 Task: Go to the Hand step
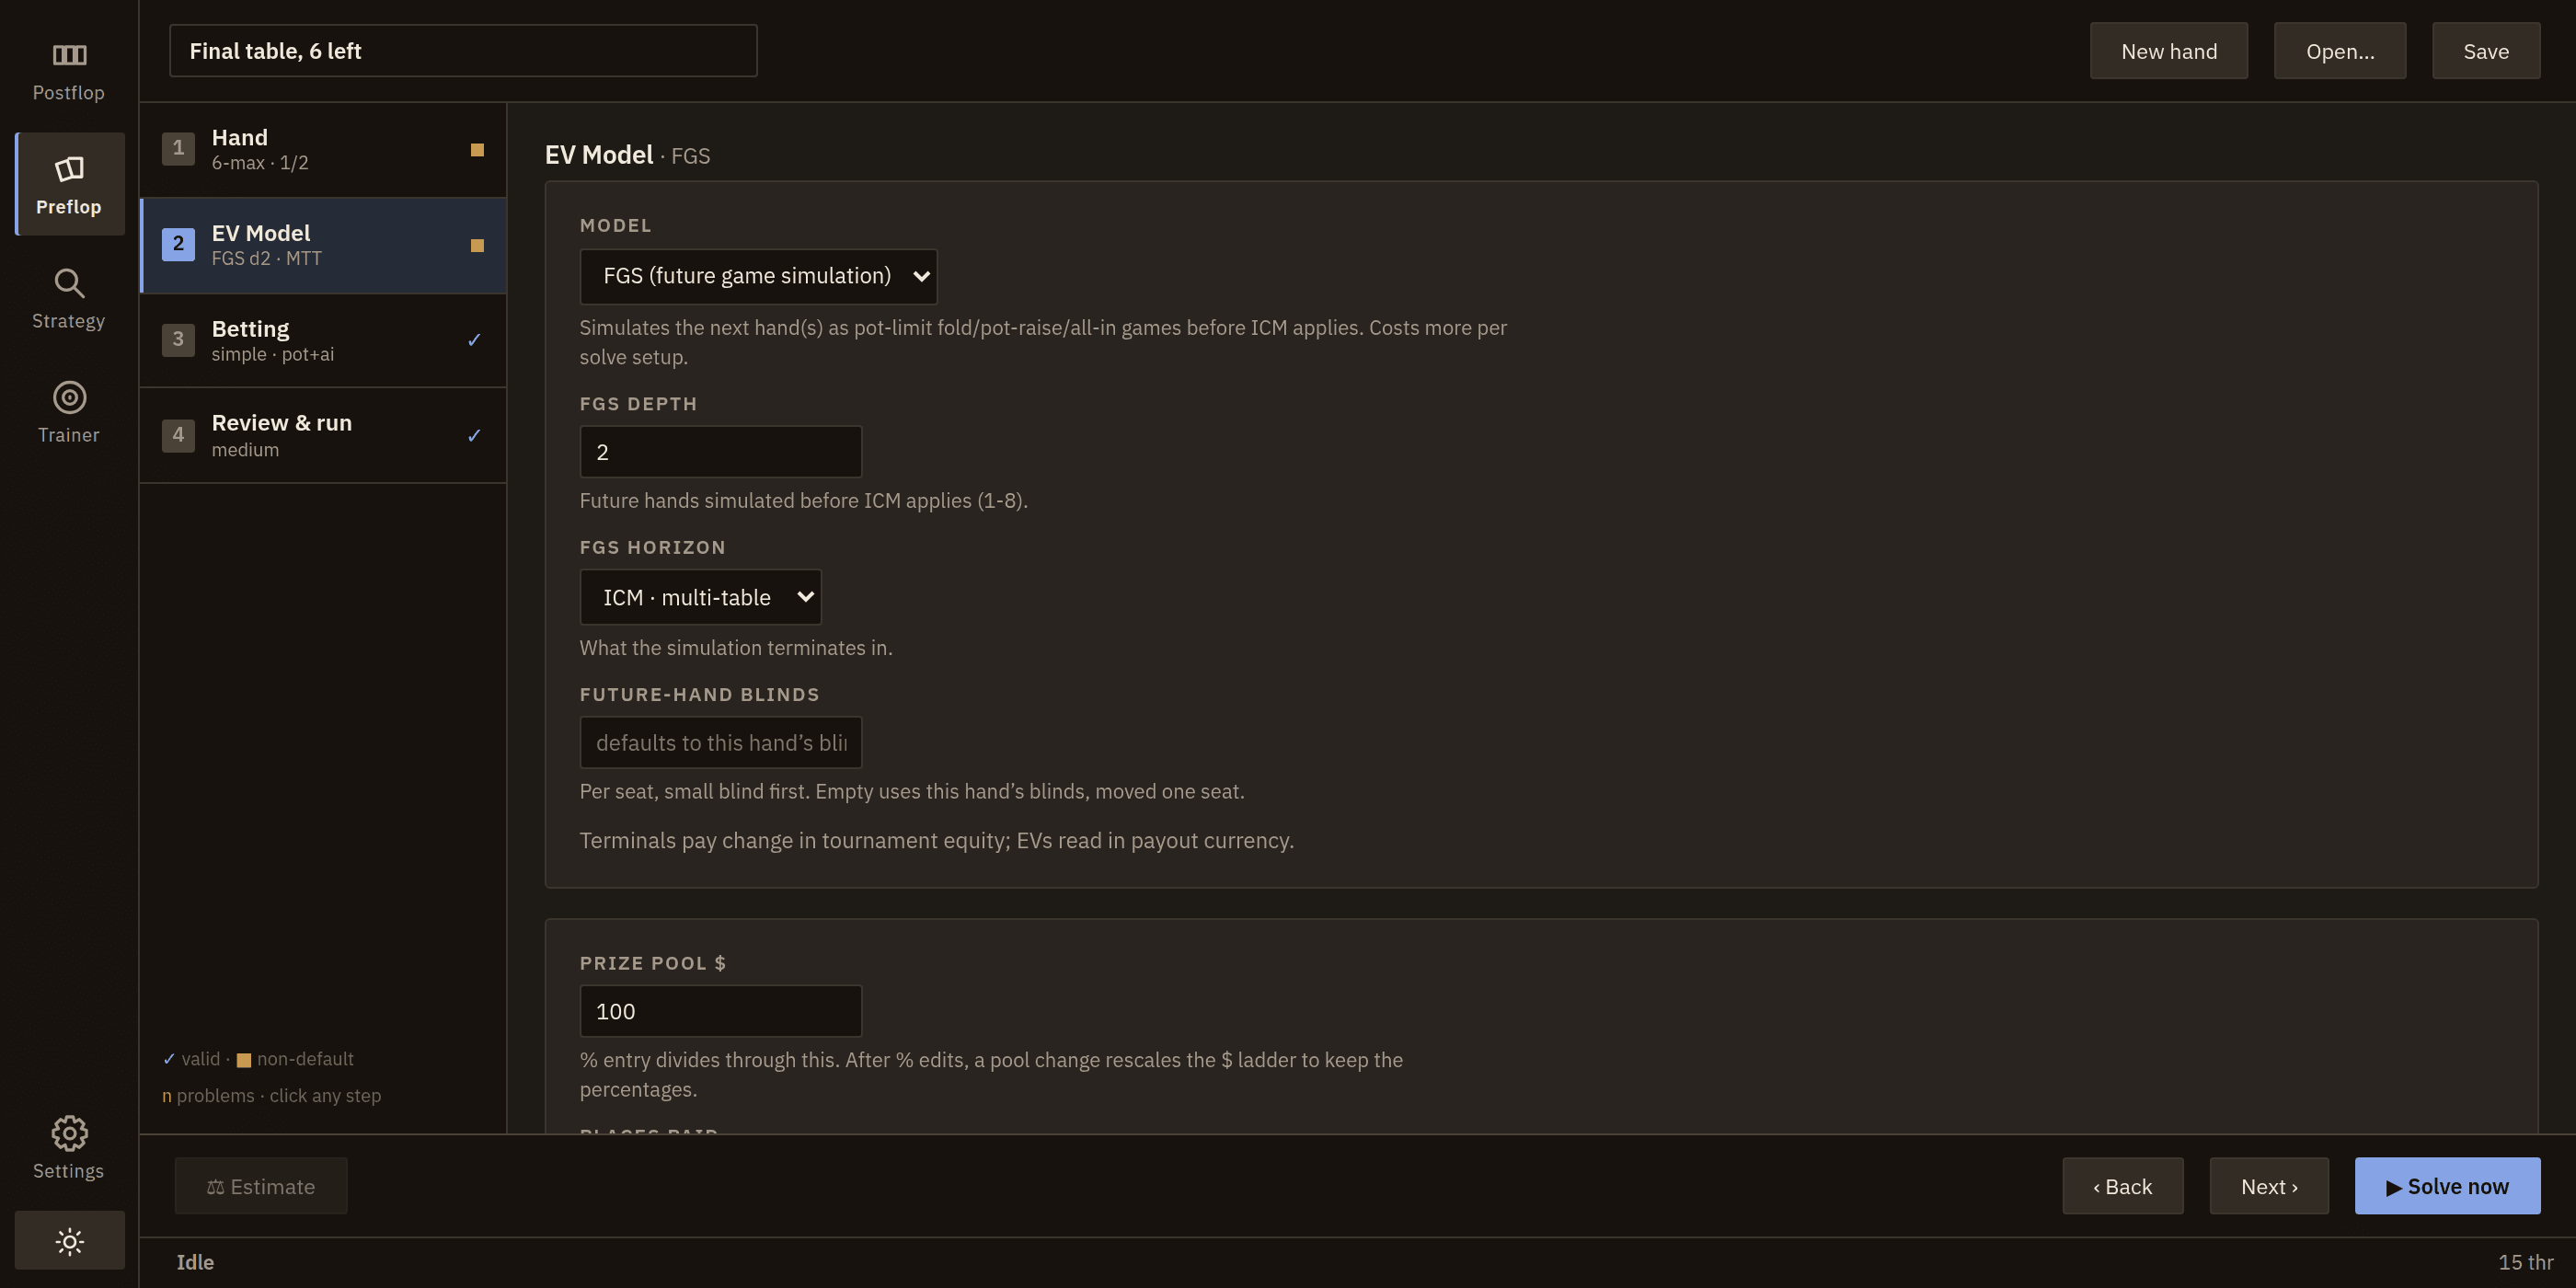[323, 150]
